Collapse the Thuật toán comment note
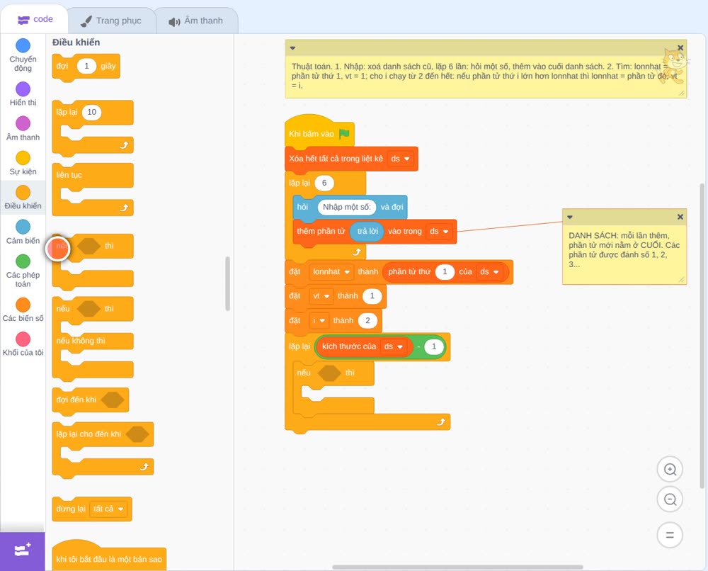Image resolution: width=708 pixels, height=571 pixels. coord(292,48)
